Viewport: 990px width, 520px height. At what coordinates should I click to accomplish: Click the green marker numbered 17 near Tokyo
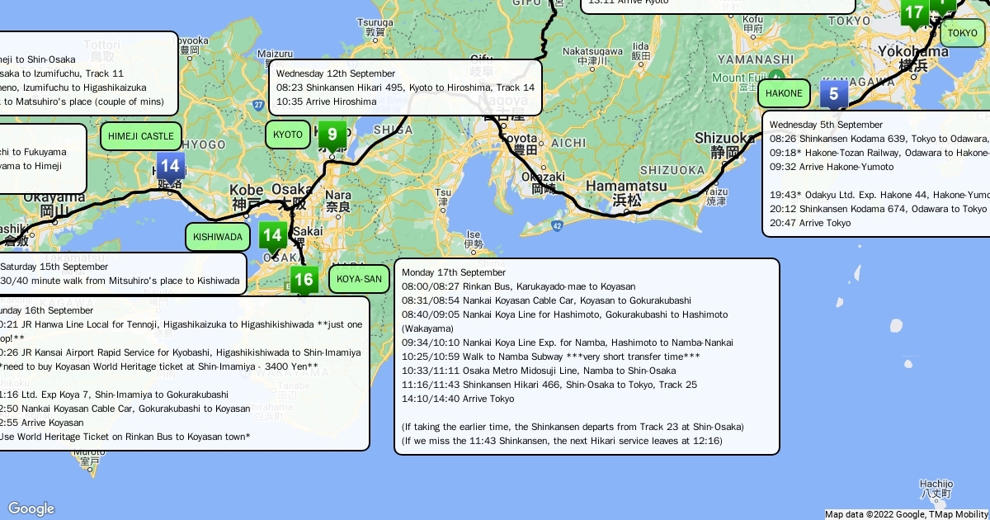pyautogui.click(x=913, y=13)
